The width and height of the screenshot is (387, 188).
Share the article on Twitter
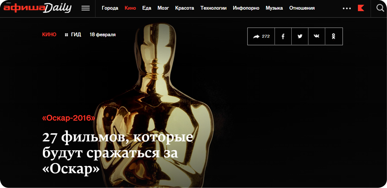coord(300,36)
